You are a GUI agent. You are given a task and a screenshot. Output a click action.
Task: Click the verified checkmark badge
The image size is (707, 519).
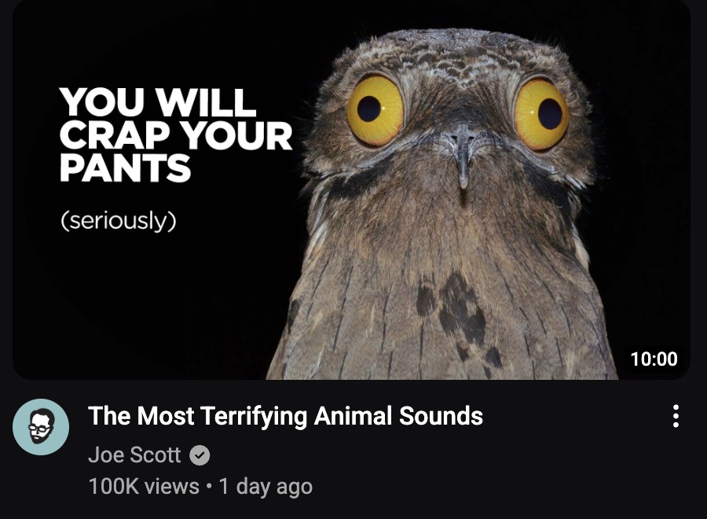tap(200, 455)
